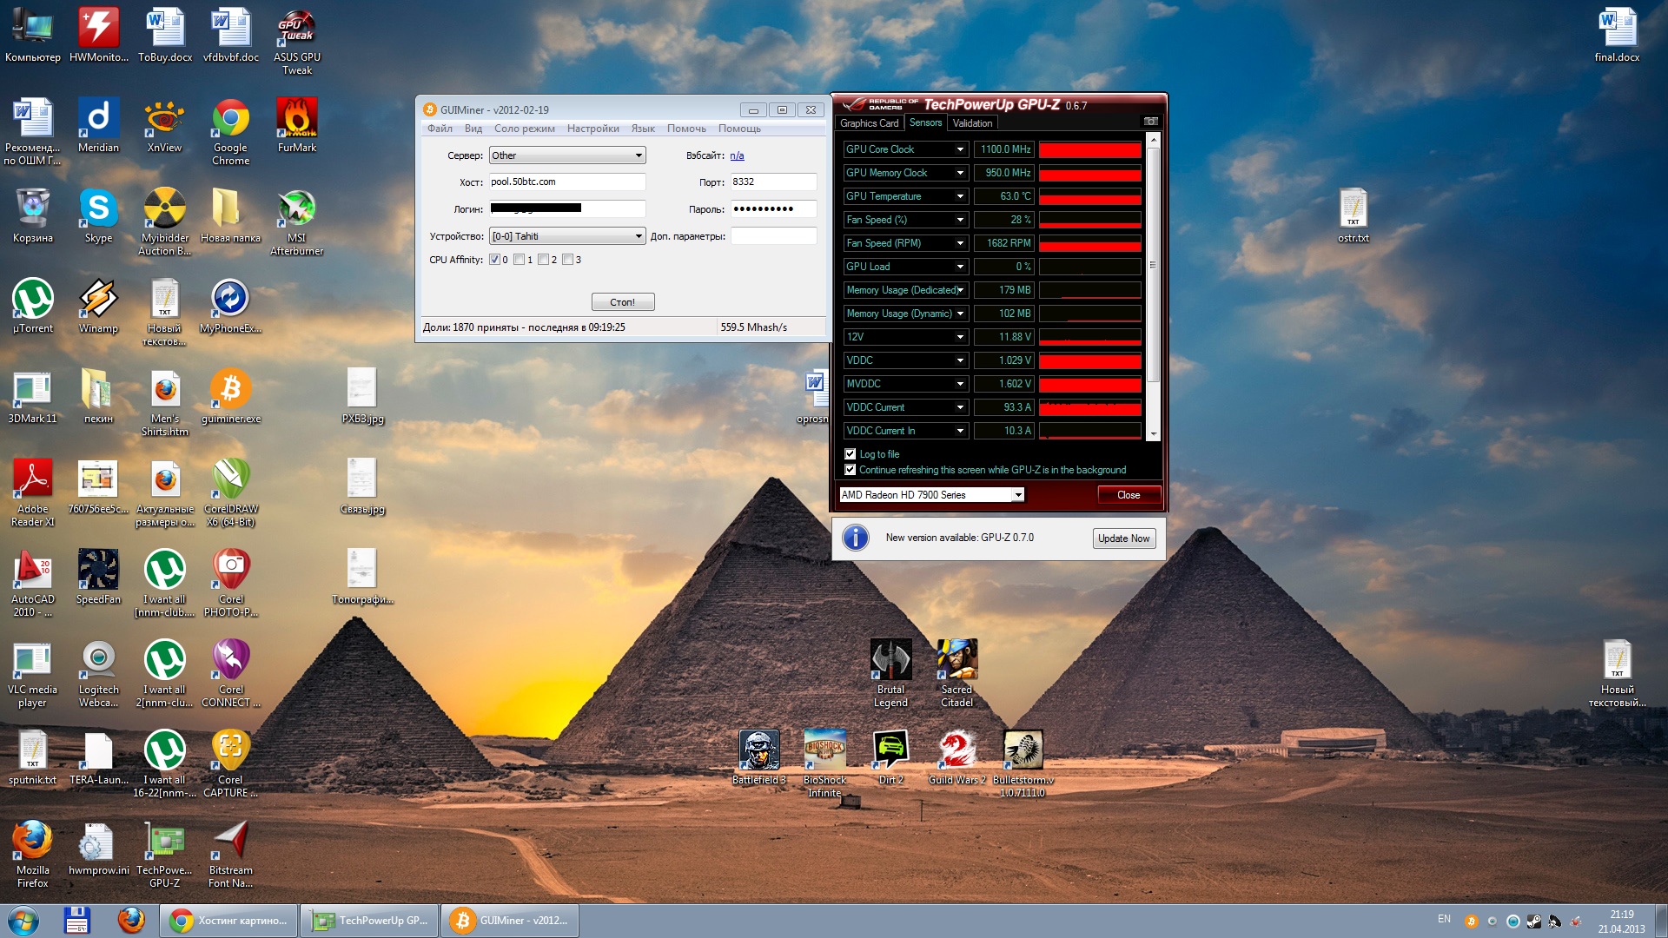Open the FurMark desktop icon

296,119
